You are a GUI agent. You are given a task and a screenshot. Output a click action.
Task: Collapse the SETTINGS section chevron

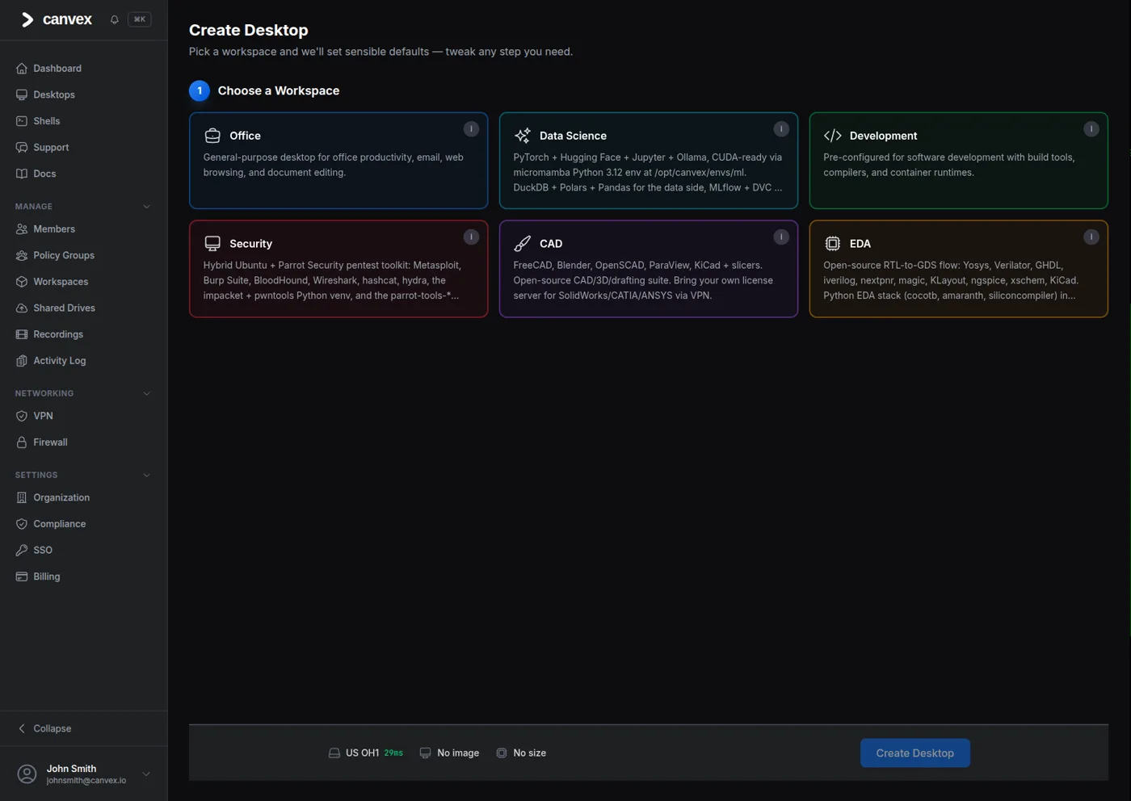click(x=146, y=475)
